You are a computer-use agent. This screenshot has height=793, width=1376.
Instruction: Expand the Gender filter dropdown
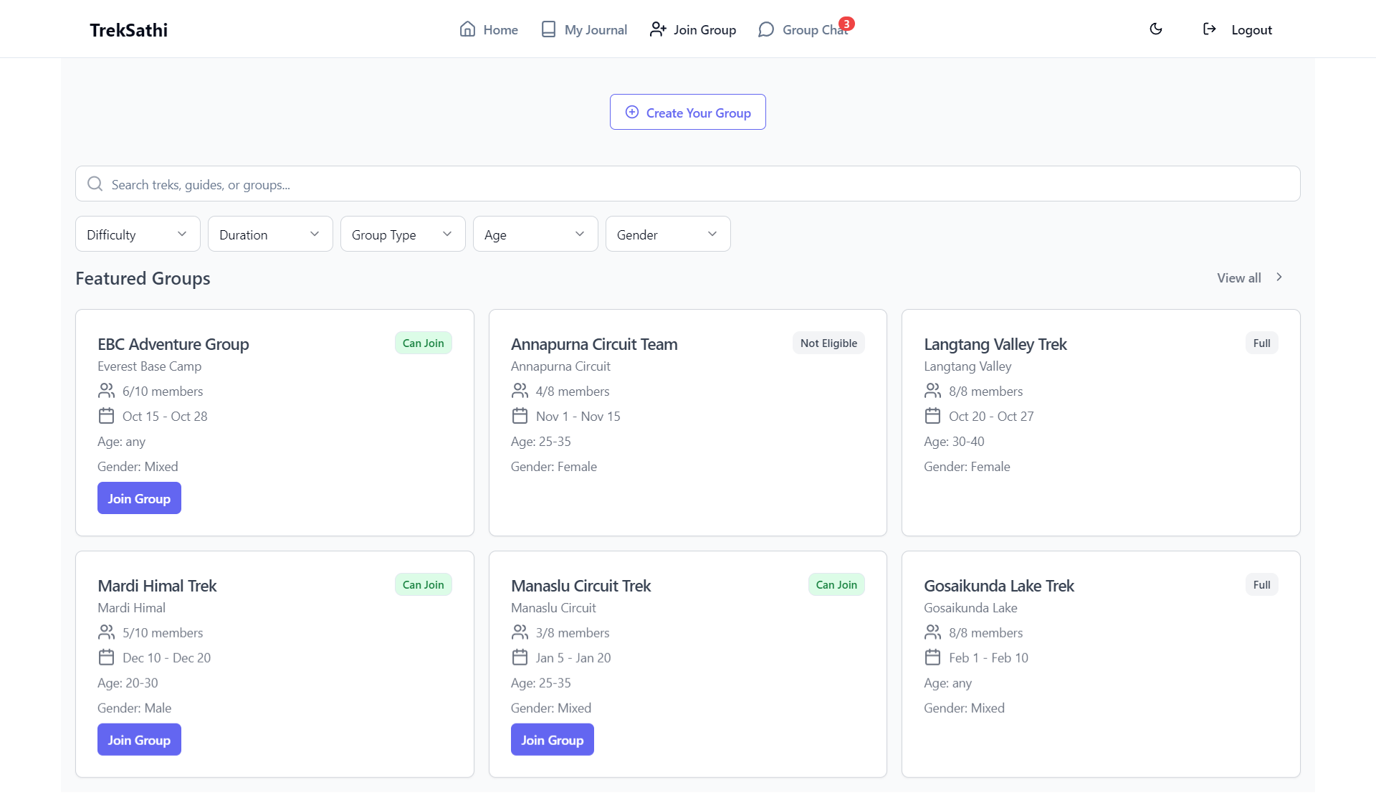point(667,234)
